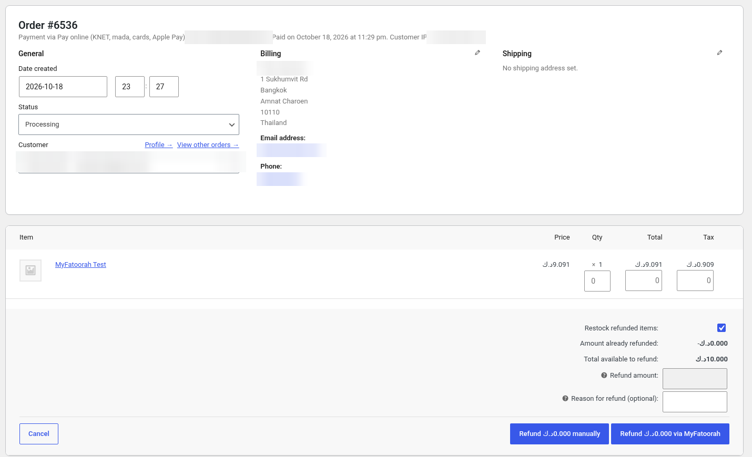This screenshot has width=752, height=457.
Task: Click Order #6536 heading
Action: click(x=48, y=25)
